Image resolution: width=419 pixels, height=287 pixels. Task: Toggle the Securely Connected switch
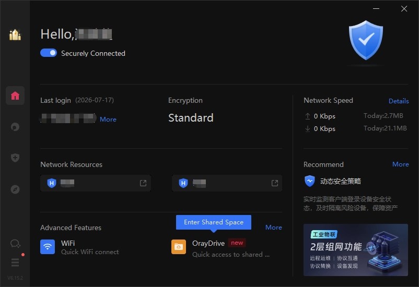(x=49, y=53)
